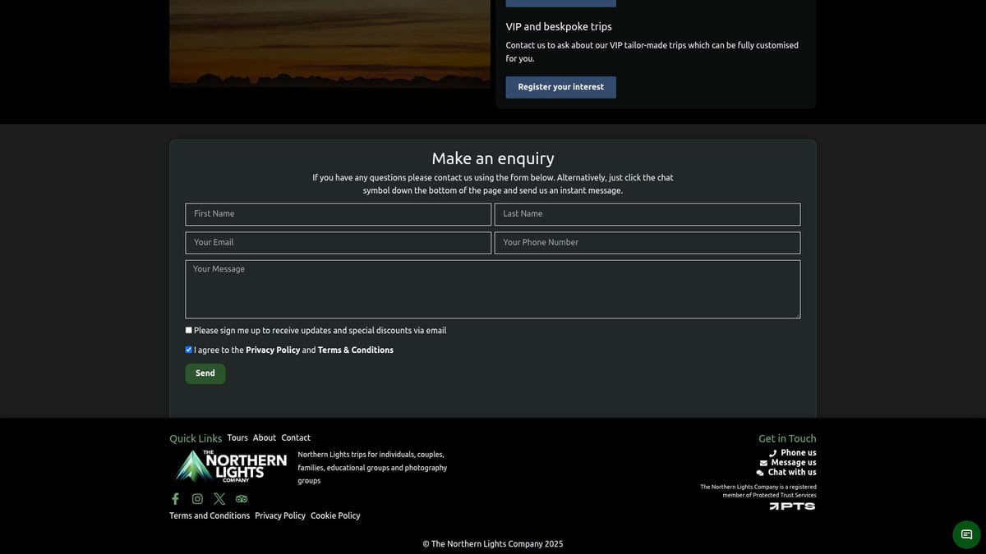This screenshot has height=554, width=986.
Task: Open About in Quick Links
Action: point(265,437)
